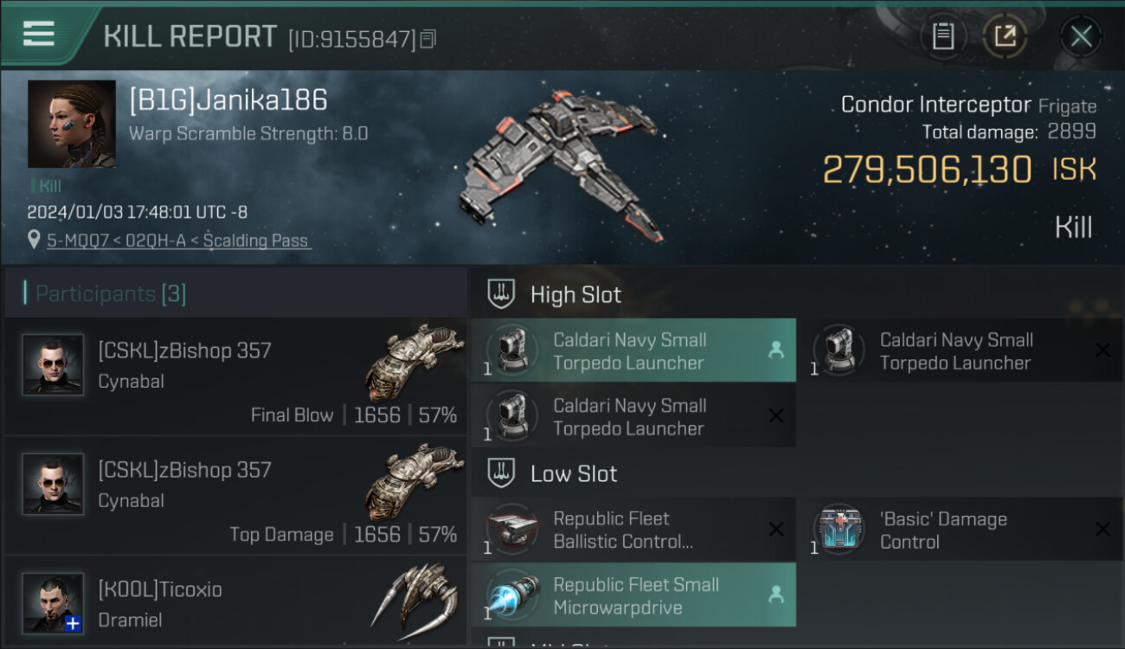Screen dimensions: 1125x649
Task: Open the 5-MQQ7 location link
Action: pos(178,241)
